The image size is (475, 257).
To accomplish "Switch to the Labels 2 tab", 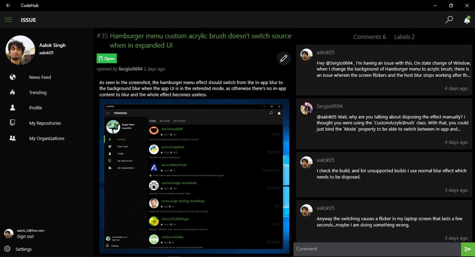I will 404,37.
